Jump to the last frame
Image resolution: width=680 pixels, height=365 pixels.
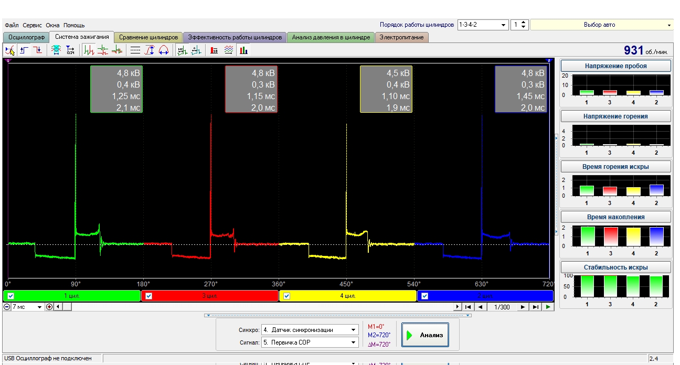(x=535, y=307)
